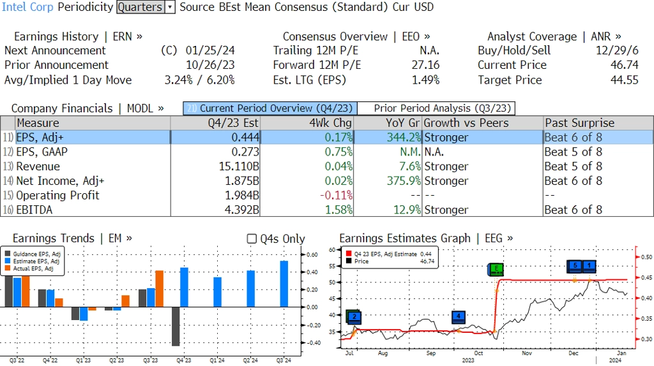Click the Forward 12M P/E value 27.16
654x366 pixels.
425,65
